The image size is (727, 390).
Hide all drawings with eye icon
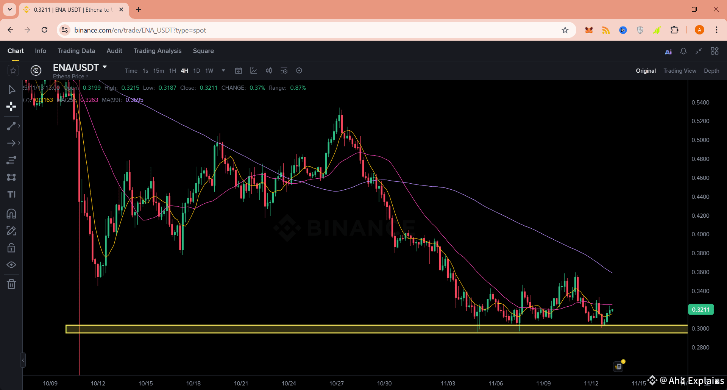tap(11, 265)
